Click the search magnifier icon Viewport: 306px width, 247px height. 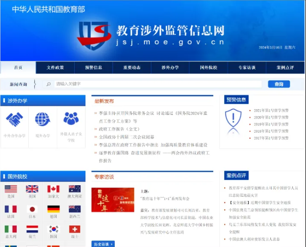coord(48,84)
